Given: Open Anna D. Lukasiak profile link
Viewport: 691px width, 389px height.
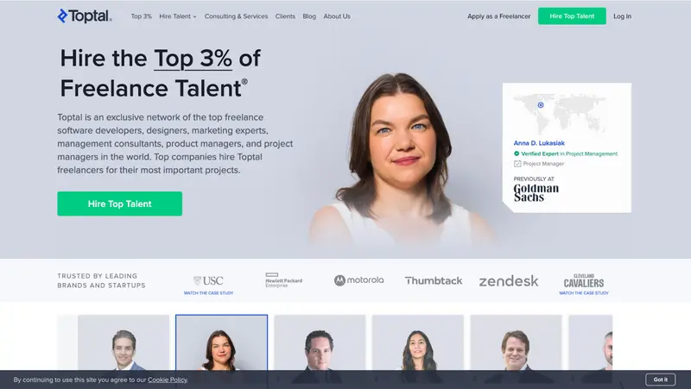Looking at the screenshot, I should click(538, 143).
